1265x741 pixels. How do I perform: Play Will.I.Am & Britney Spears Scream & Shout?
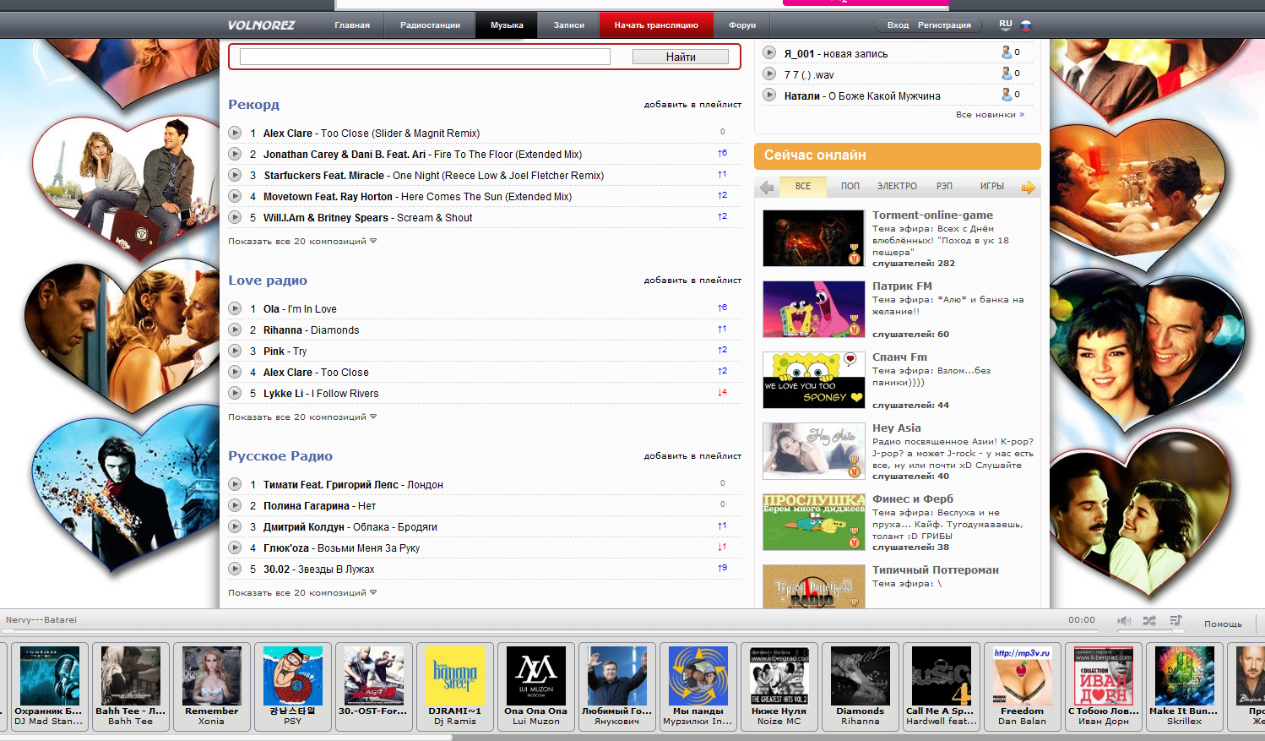[x=235, y=217]
